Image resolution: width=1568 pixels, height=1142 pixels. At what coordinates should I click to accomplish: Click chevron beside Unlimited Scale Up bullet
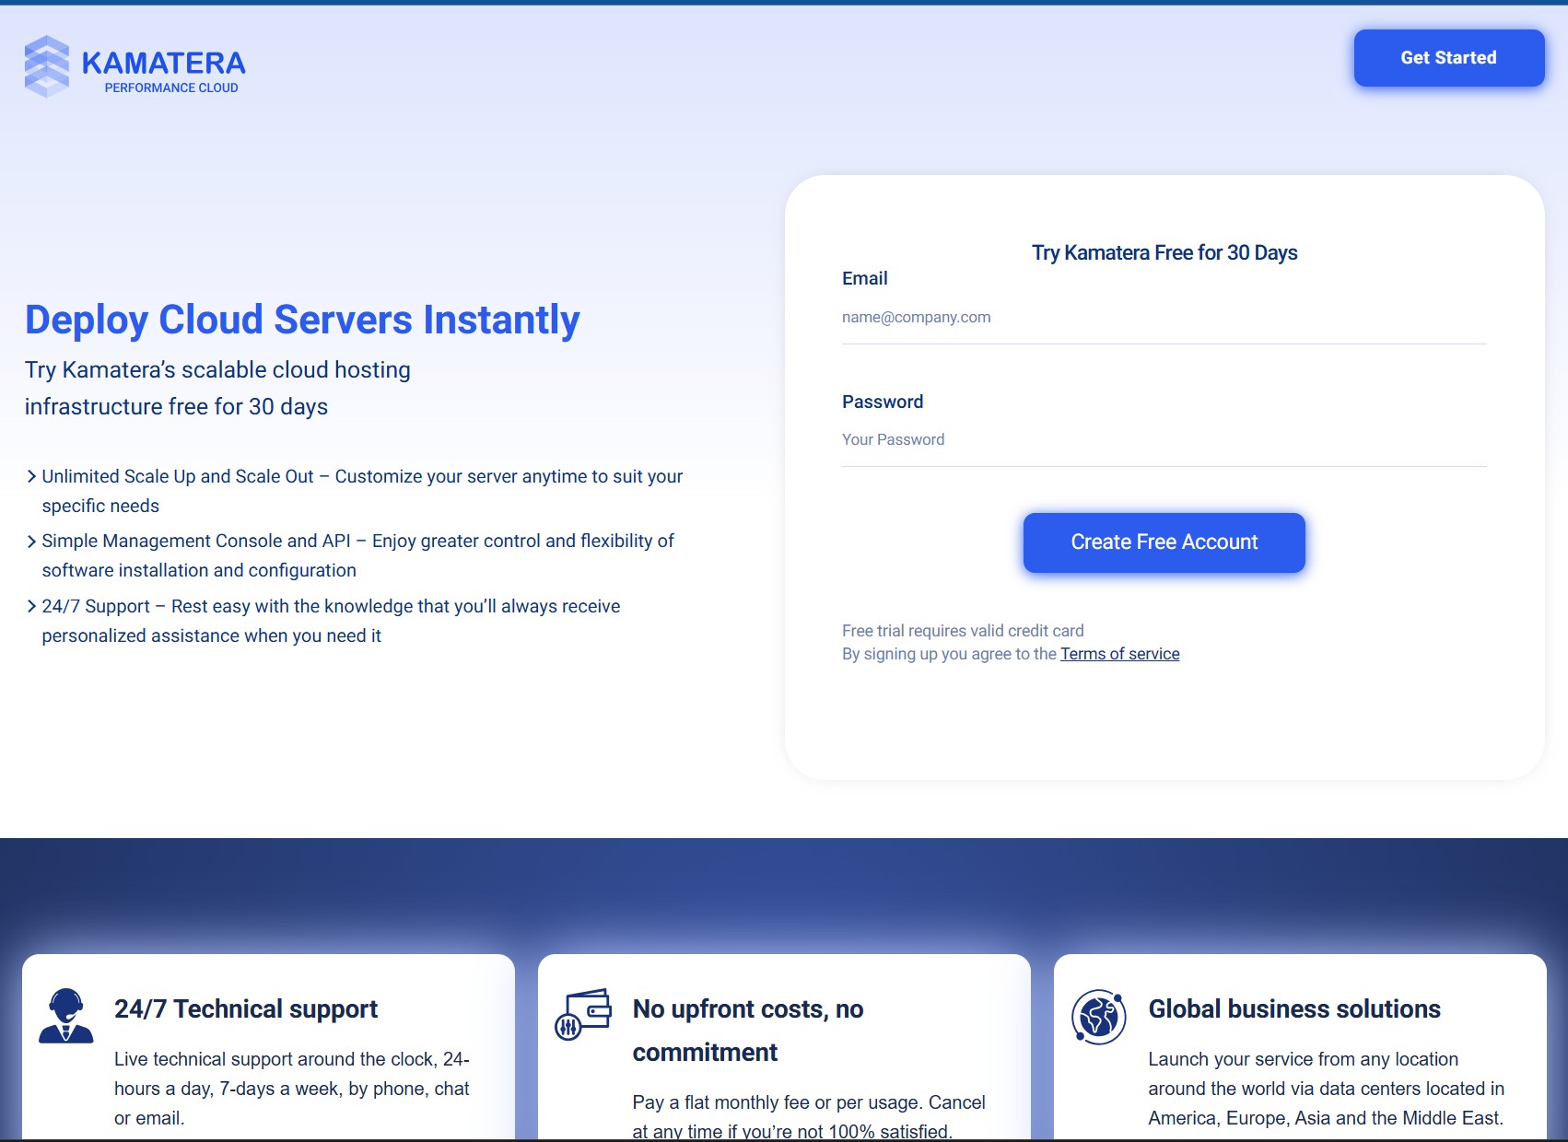point(31,476)
